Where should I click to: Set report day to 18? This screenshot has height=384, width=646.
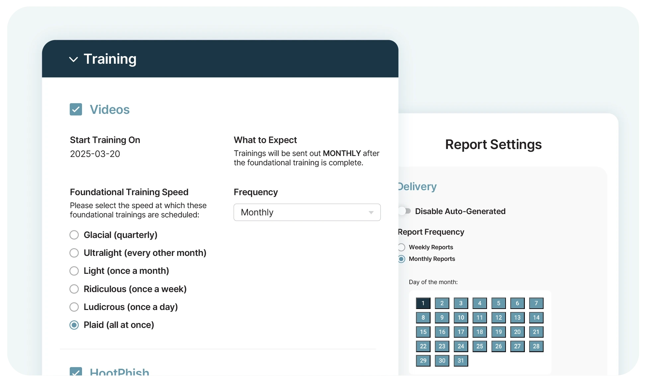click(480, 332)
